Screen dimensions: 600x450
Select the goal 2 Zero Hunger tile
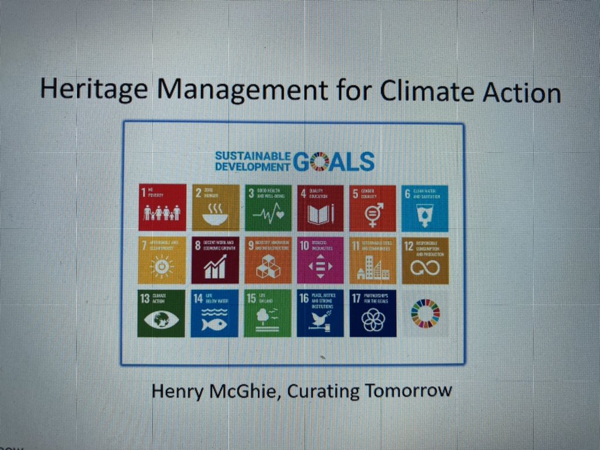(x=216, y=208)
